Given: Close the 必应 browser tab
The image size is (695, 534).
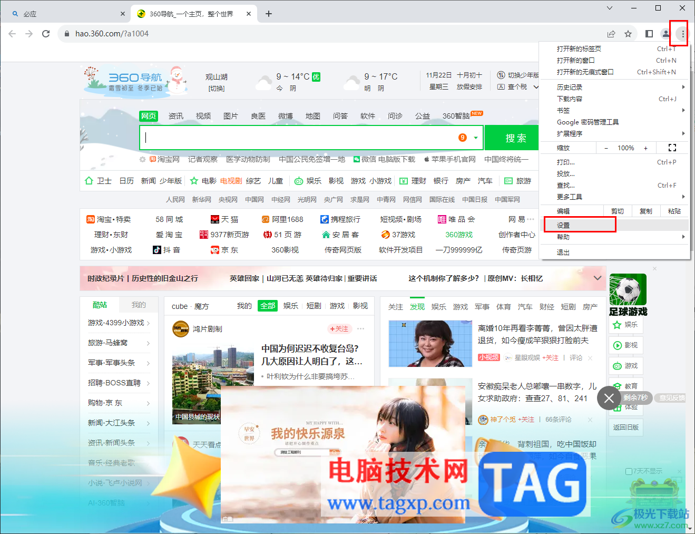Looking at the screenshot, I should 122,14.
